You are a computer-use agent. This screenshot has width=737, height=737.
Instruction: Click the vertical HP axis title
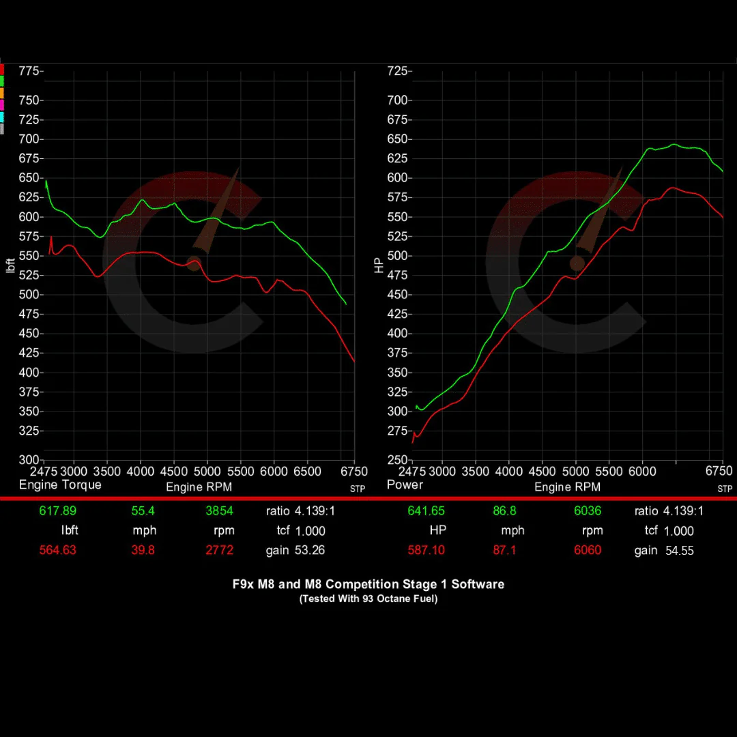379,265
